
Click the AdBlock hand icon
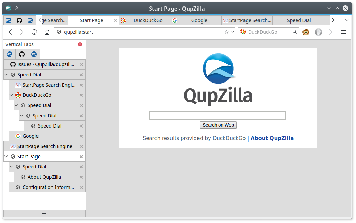tap(318, 32)
